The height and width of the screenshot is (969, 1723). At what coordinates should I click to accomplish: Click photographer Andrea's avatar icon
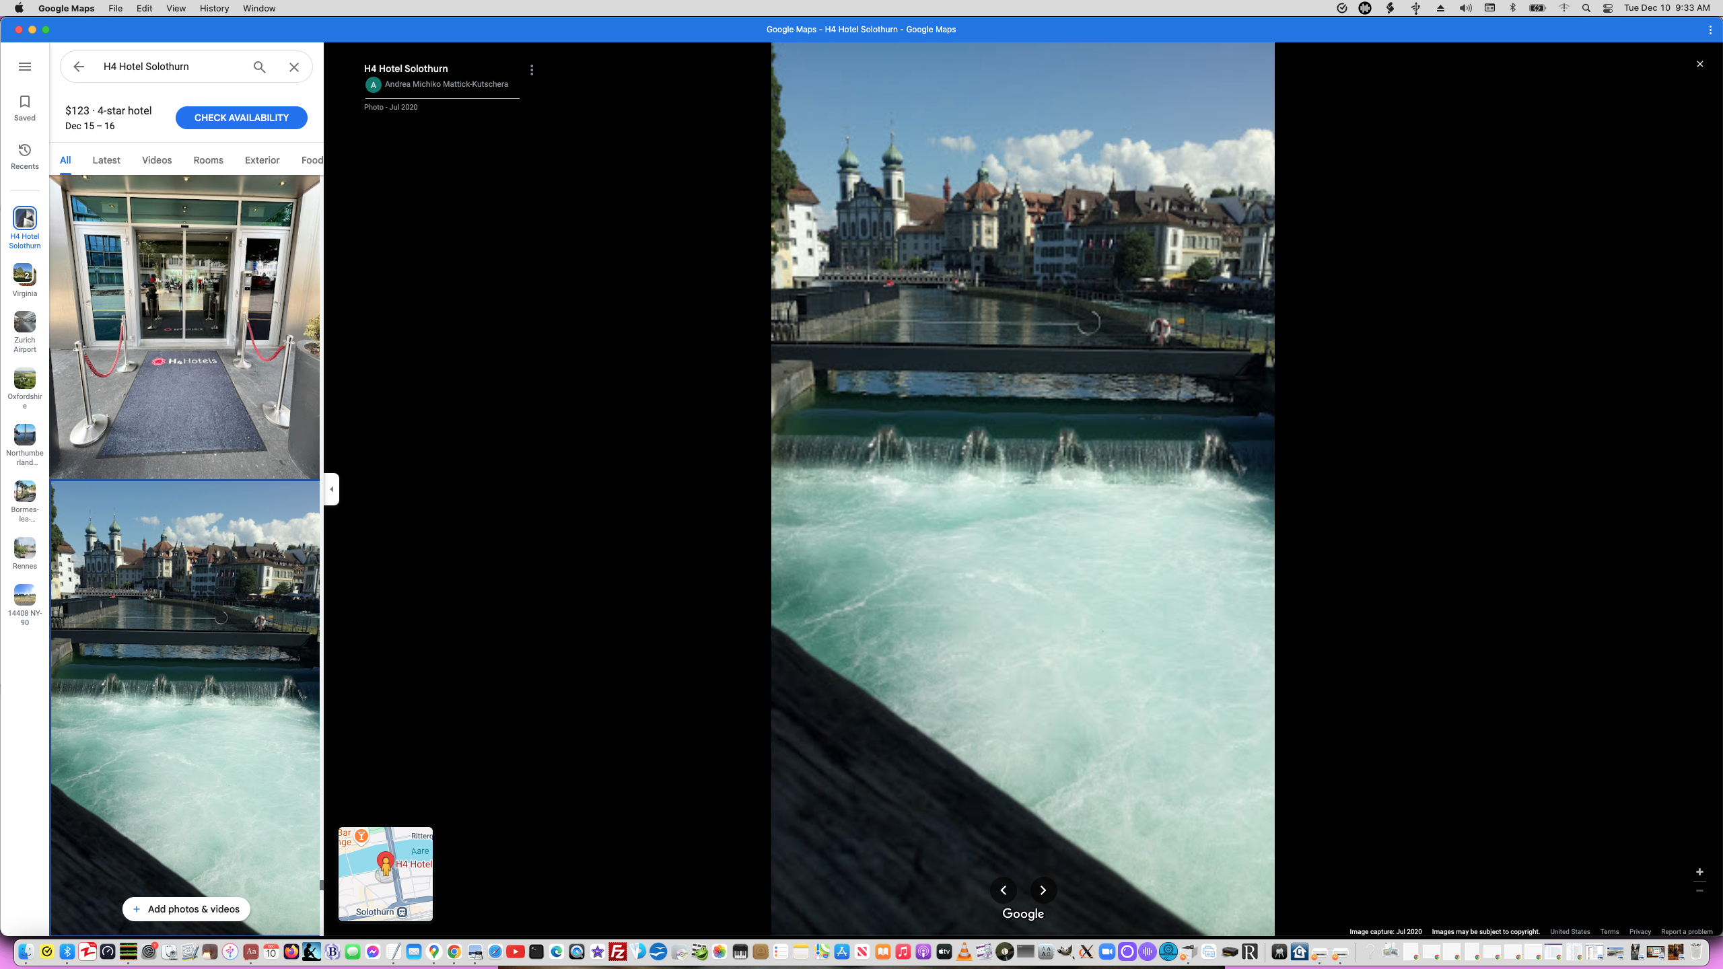coord(374,85)
